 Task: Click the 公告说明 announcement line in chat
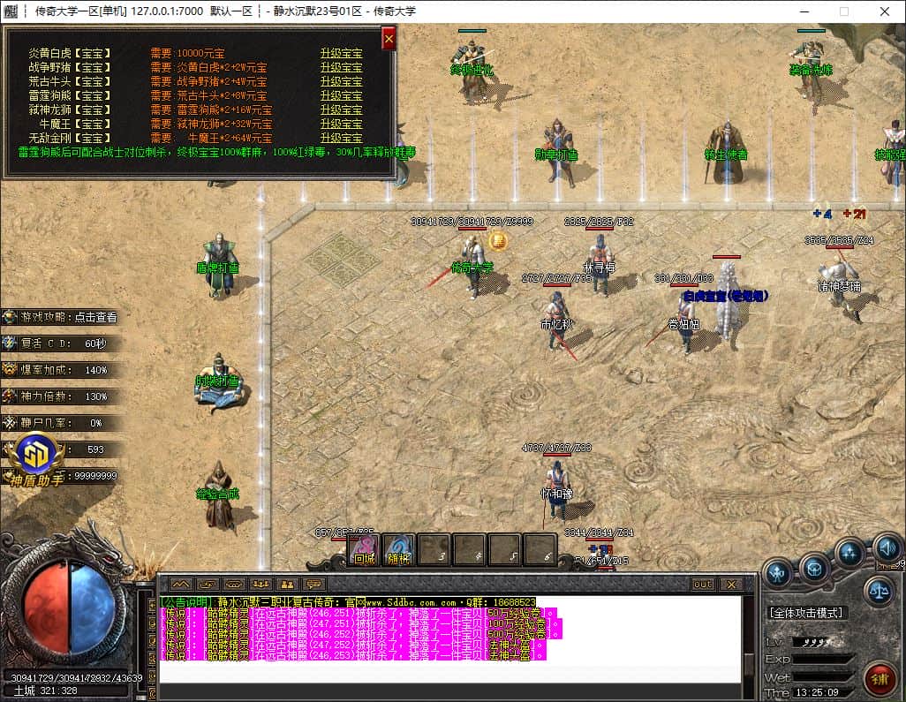coord(348,602)
